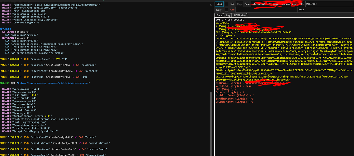This screenshot has height=156, width=354.
Task: Toggle the SBS checkbox
Action: pos(226,4)
